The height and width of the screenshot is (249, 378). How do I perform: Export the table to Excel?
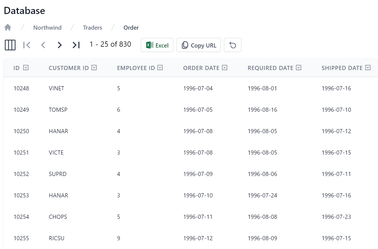click(x=157, y=45)
